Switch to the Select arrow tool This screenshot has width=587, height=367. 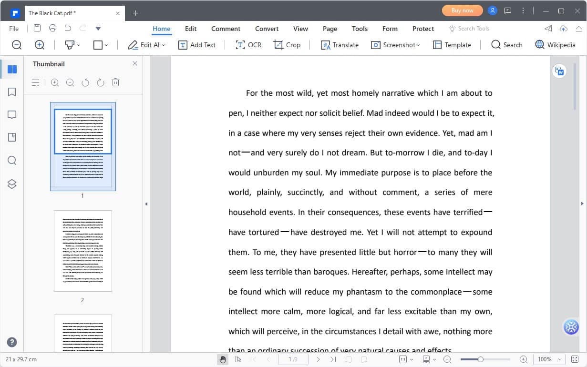click(238, 359)
